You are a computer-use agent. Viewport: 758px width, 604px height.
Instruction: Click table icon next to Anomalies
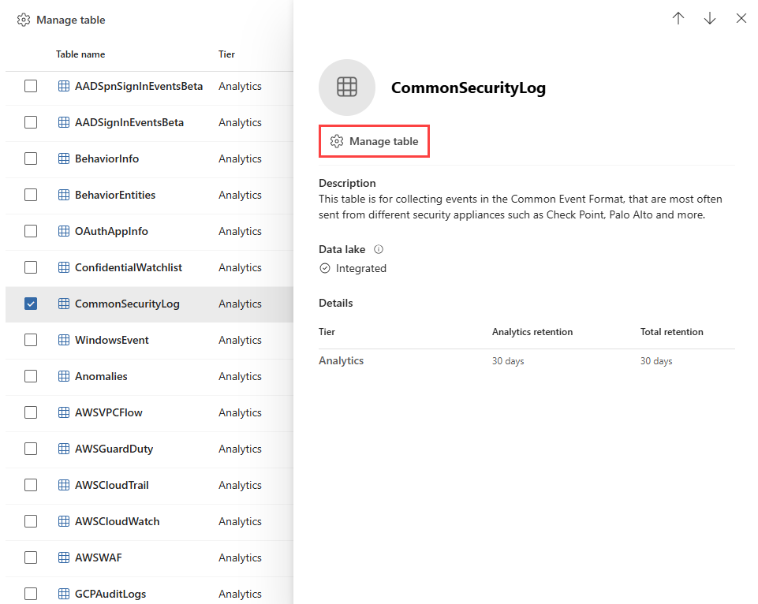(64, 376)
